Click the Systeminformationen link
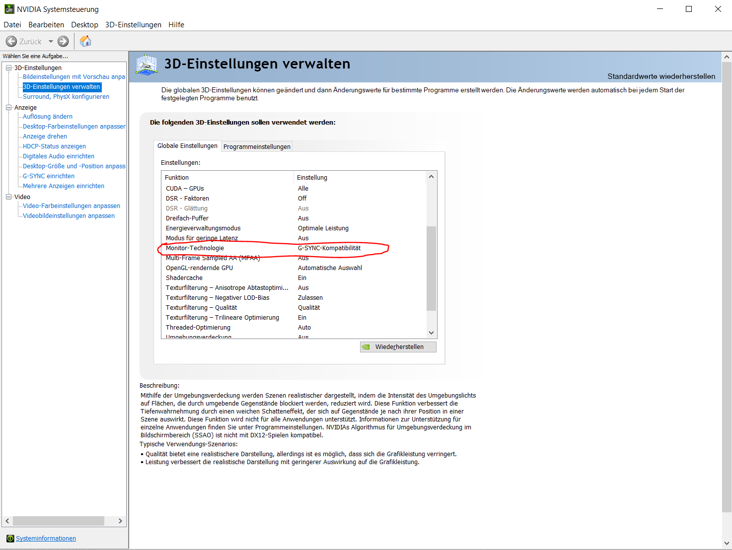The image size is (732, 550). point(46,539)
